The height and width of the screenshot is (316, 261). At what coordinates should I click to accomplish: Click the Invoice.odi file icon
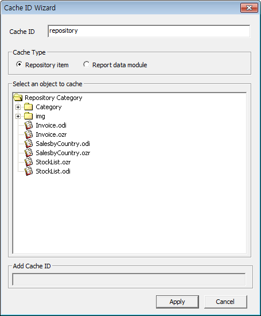click(x=29, y=125)
